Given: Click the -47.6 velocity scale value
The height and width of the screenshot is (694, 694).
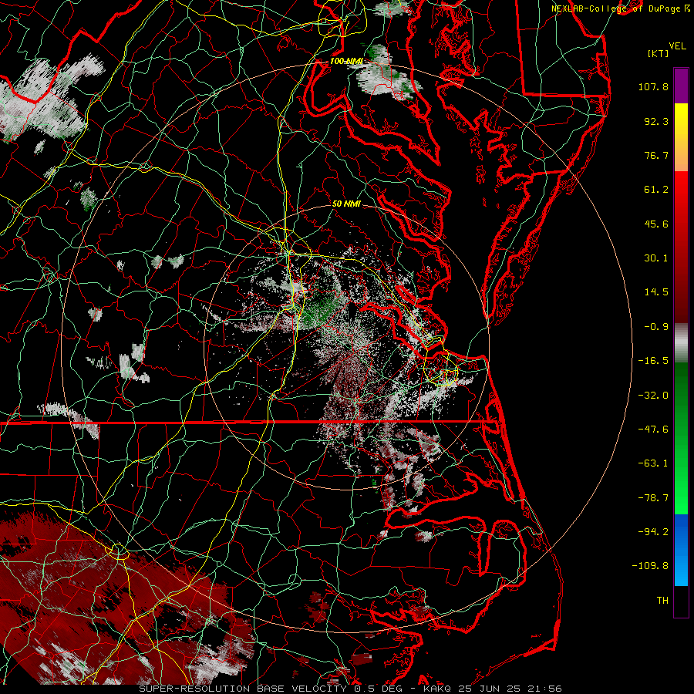Looking at the screenshot, I should (x=653, y=430).
